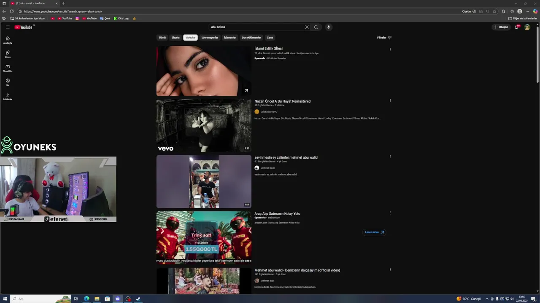Open more options for Nazan Öncel video
Image resolution: width=540 pixels, height=303 pixels.
click(x=390, y=101)
